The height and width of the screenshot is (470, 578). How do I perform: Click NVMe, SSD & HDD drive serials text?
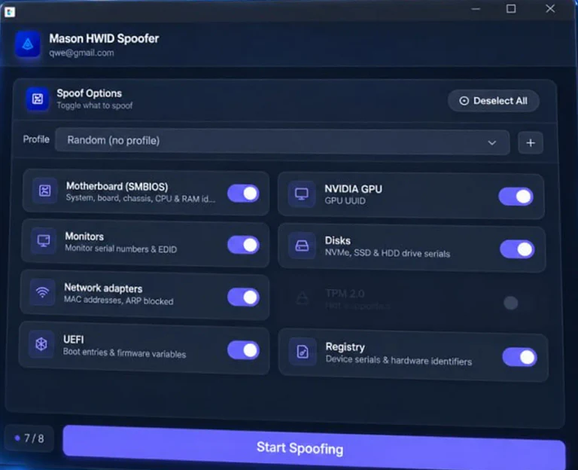pyautogui.click(x=388, y=253)
